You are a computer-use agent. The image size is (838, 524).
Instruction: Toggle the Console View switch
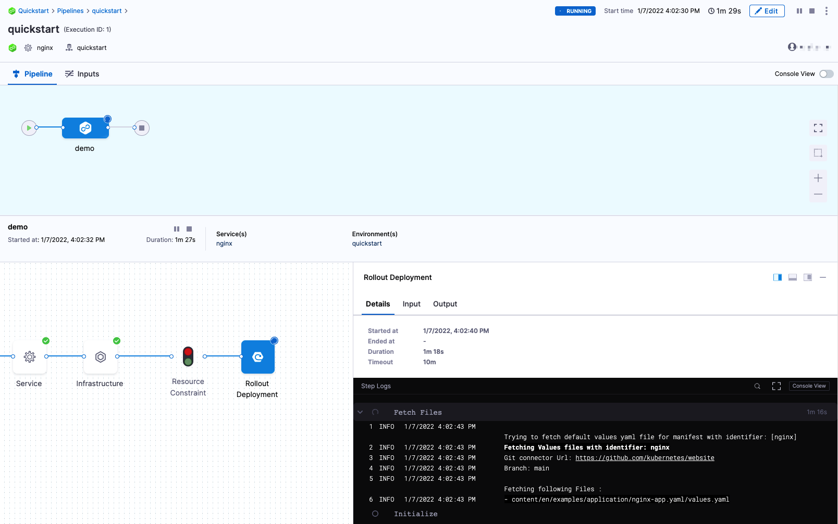(826, 74)
